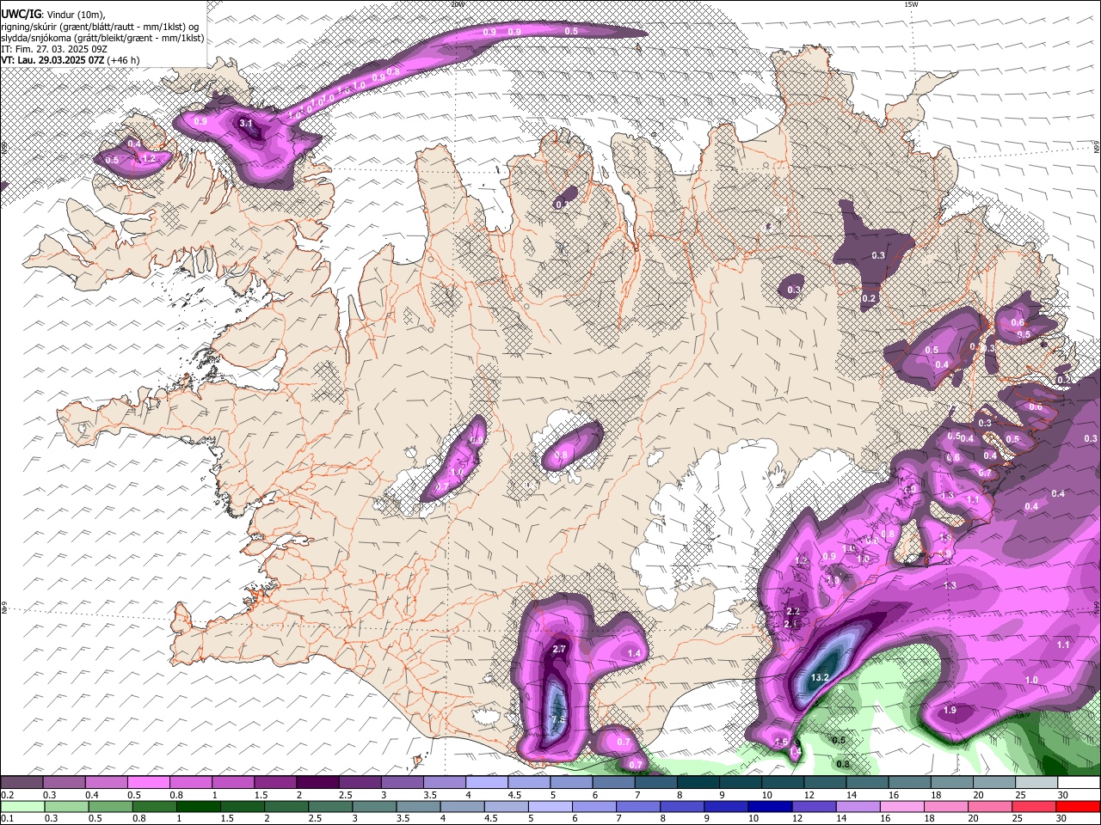
Task: Pick lower scale pale green swatch between 0.1 and 0.3
Action: point(22,806)
